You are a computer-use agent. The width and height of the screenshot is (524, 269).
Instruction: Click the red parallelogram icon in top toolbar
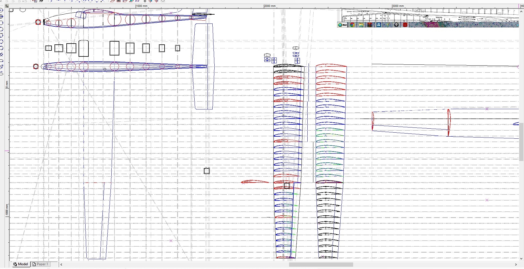coord(112,1)
